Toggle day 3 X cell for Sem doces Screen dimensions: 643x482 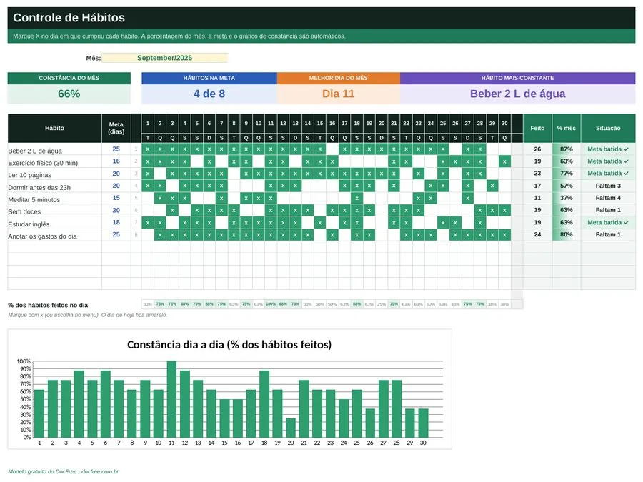point(172,210)
